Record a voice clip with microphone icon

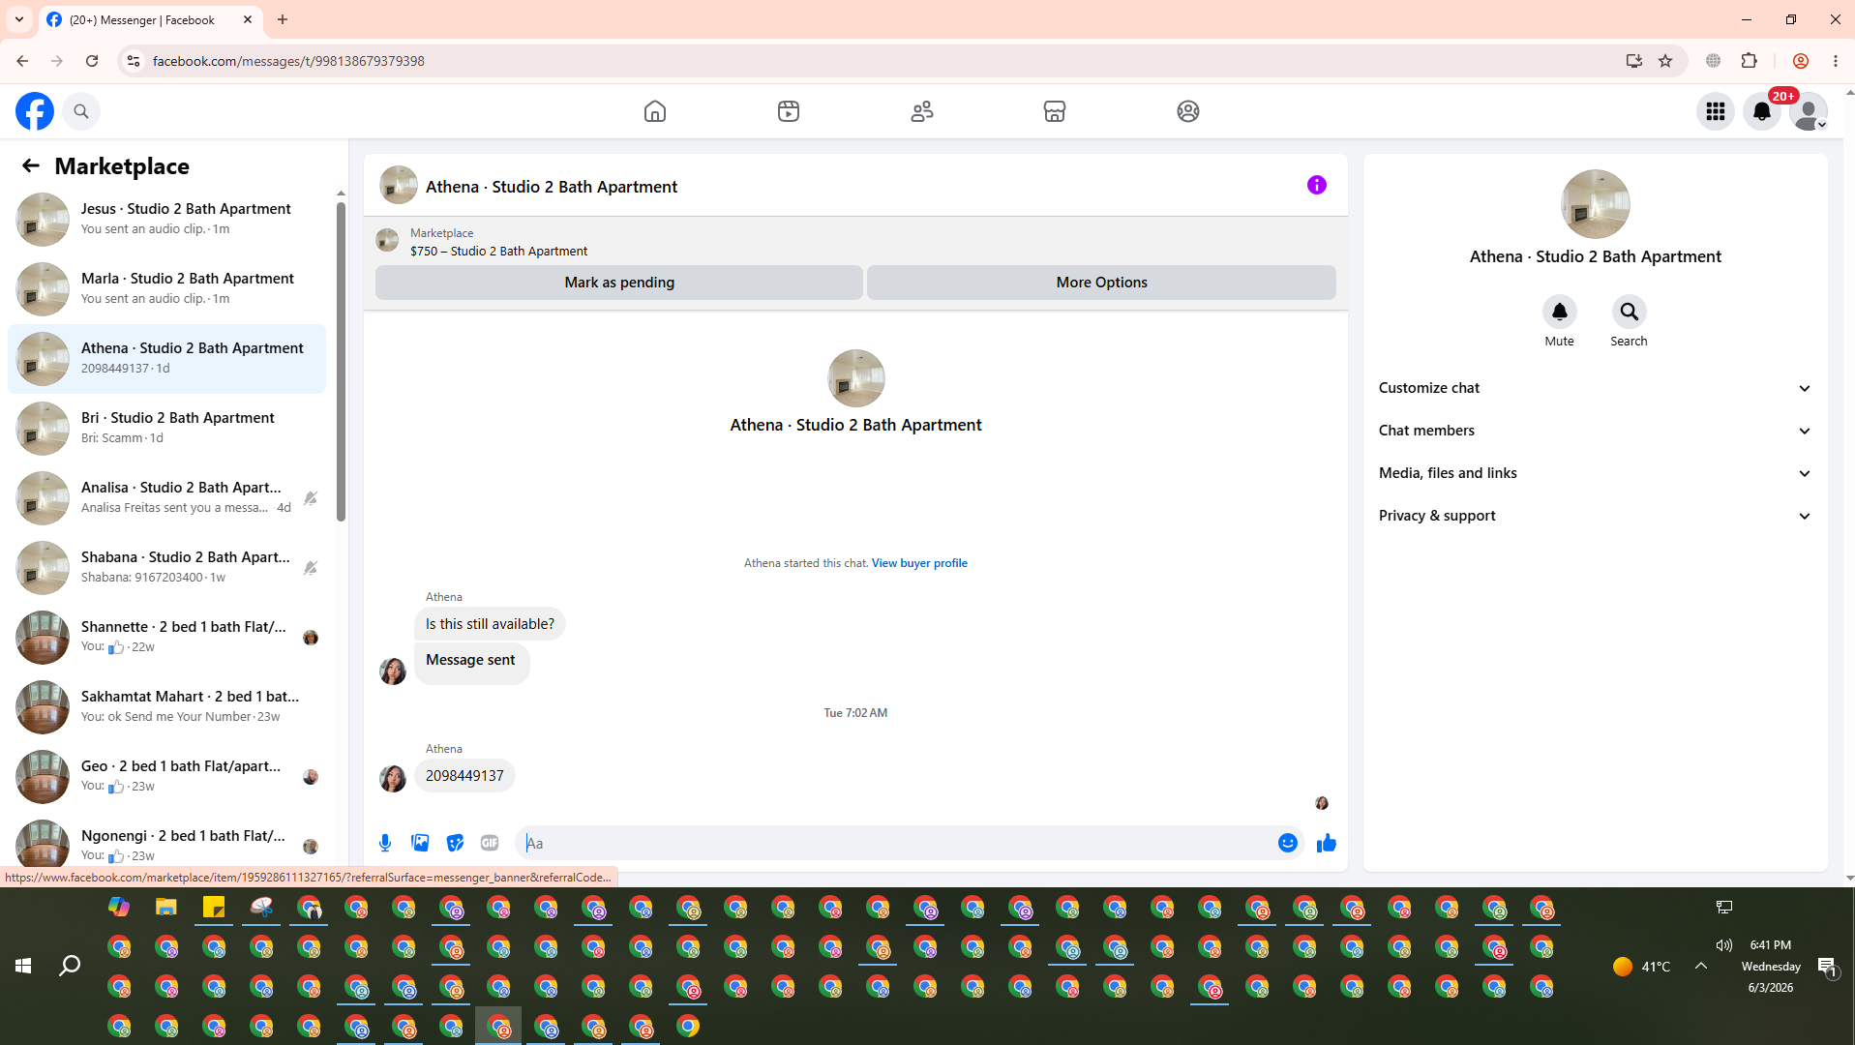coord(385,843)
